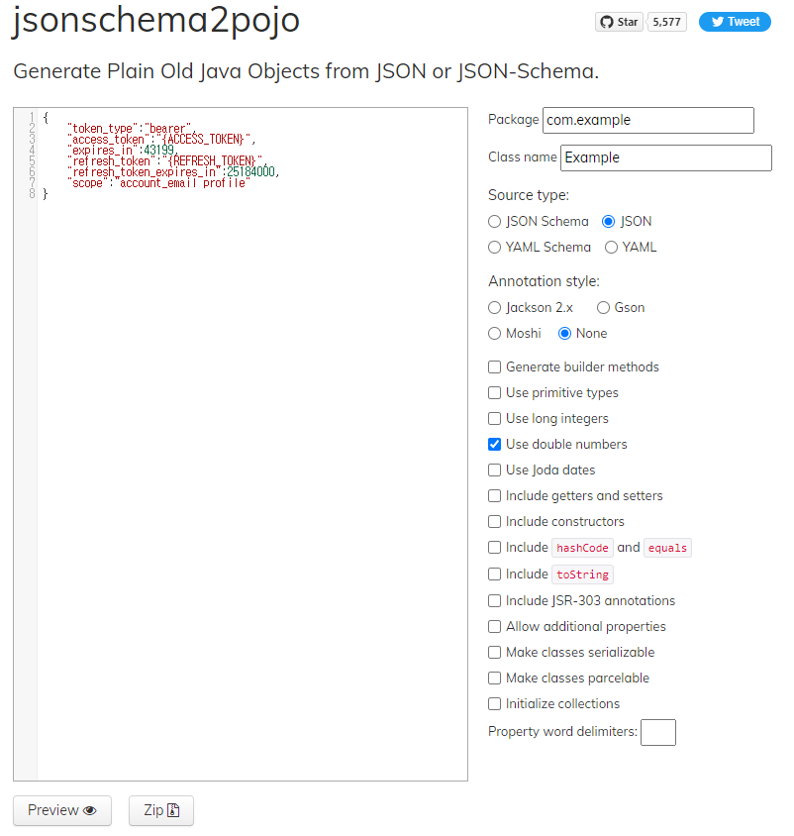The height and width of the screenshot is (836, 794).
Task: Uncheck Use double numbers
Action: [x=495, y=444]
